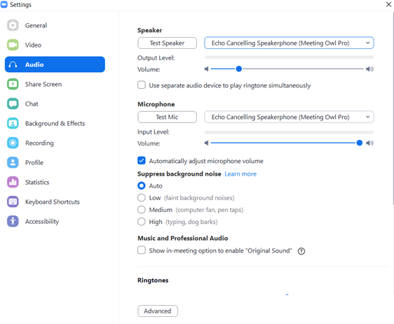This screenshot has height=324, width=394.
Task: Go to Keyboard Shortcuts section
Action: point(53,202)
